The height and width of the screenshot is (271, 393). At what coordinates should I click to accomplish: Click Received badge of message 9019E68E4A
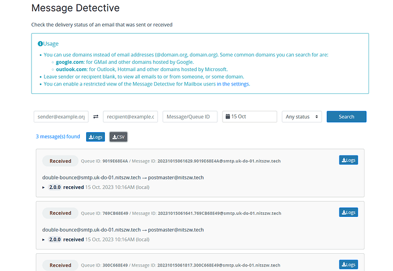pos(60,161)
